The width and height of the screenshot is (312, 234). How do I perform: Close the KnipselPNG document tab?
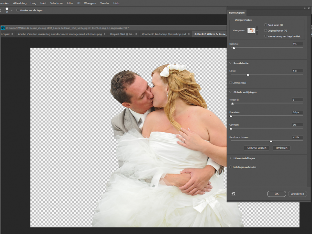point(136,34)
